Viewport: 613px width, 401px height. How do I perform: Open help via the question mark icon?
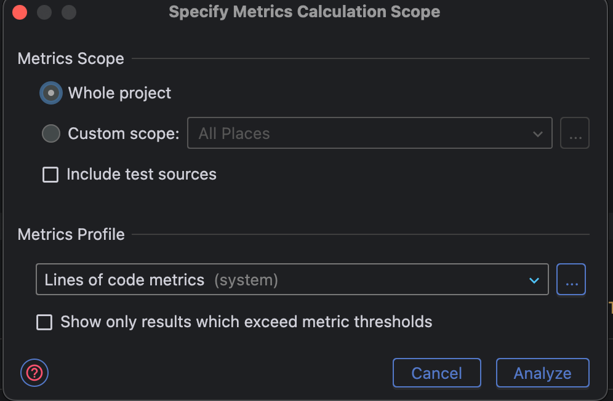click(x=34, y=373)
